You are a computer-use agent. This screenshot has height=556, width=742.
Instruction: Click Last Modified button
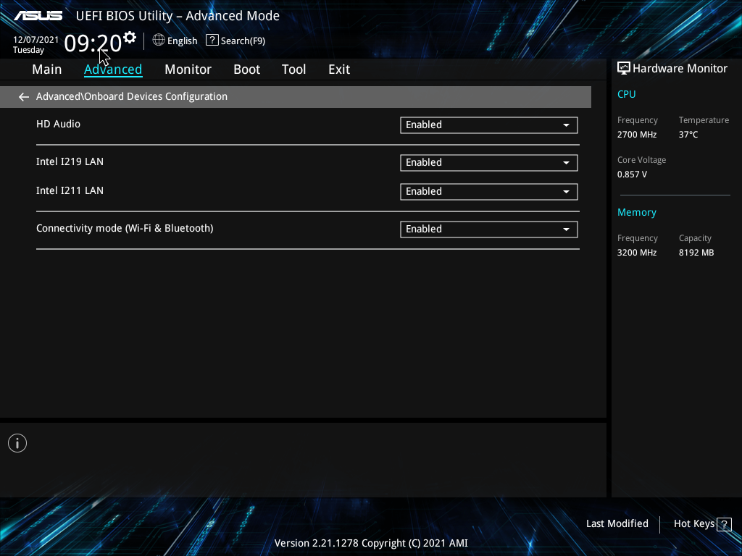617,523
